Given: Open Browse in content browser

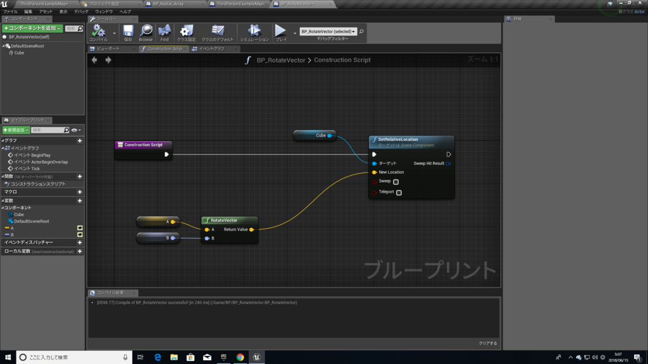Looking at the screenshot, I should 146,33.
